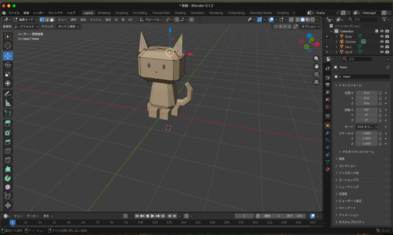
Task: Click the pan hand viewport icon
Action: pyautogui.click(x=317, y=66)
